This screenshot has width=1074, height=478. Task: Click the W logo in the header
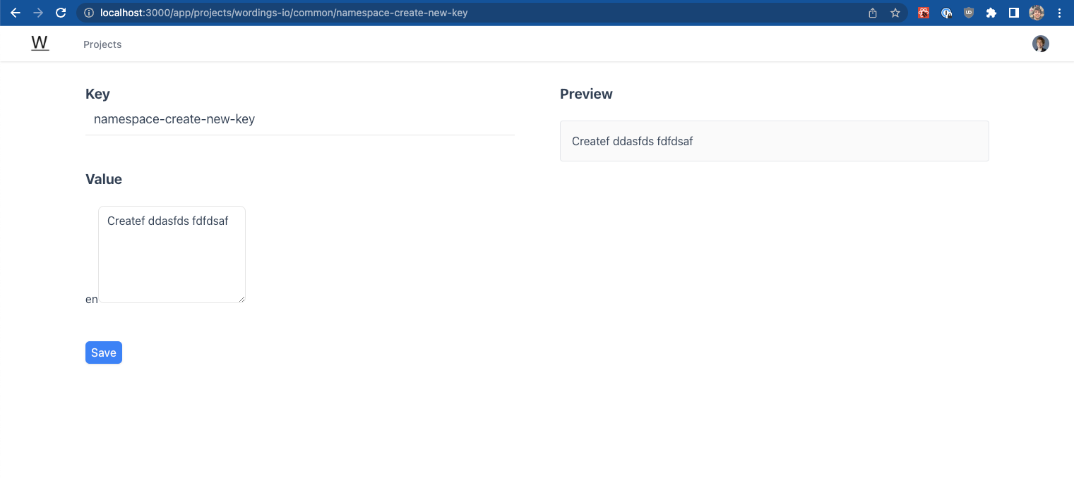click(40, 44)
